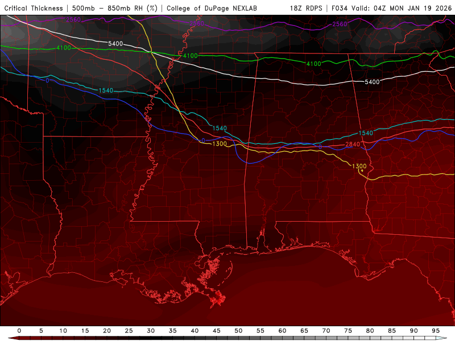
Task: Click colorbar value label 35
Action: tap(173, 331)
